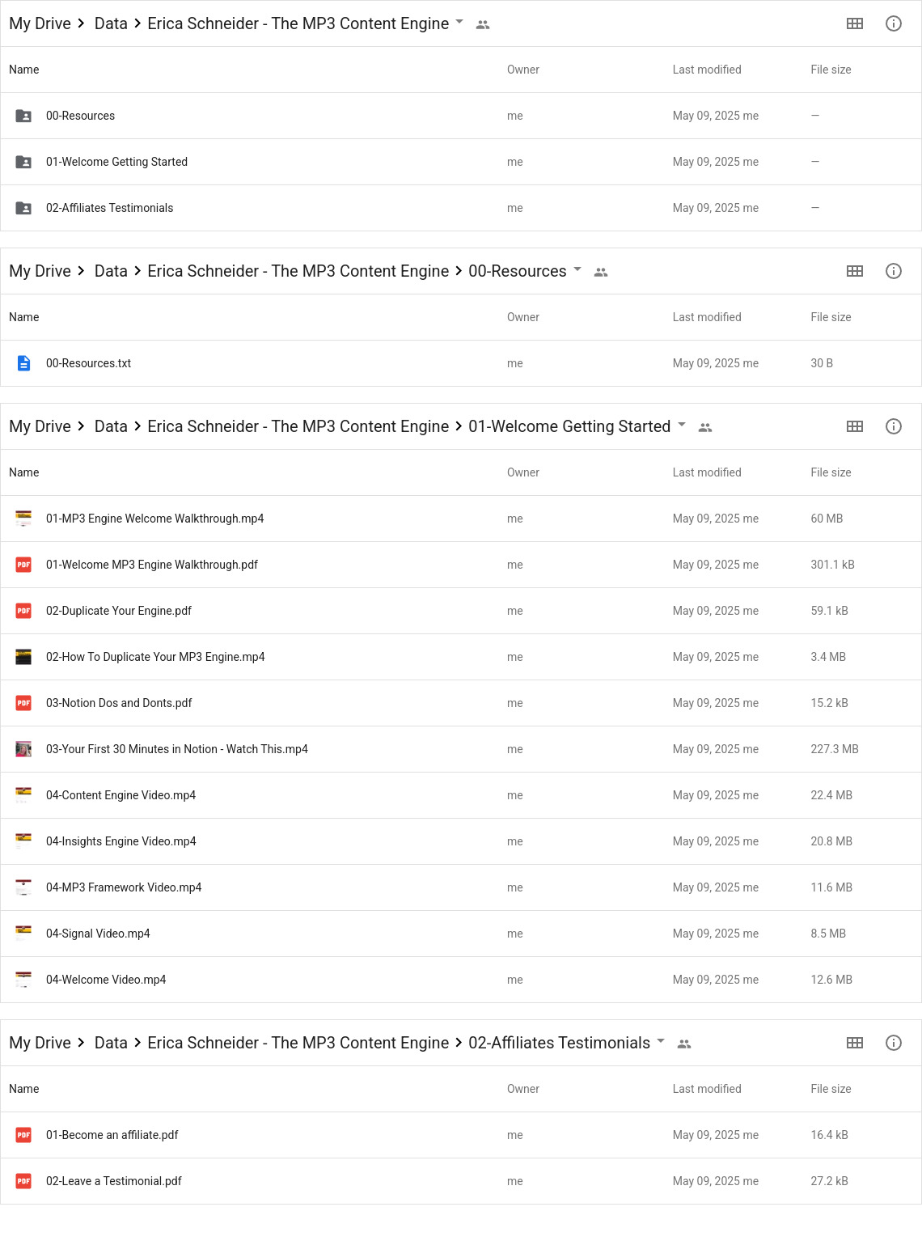Open Erica Schneider folder in 02-Affiliates Testimonials breadcrumb
The height and width of the screenshot is (1245, 922).
coord(298,1043)
